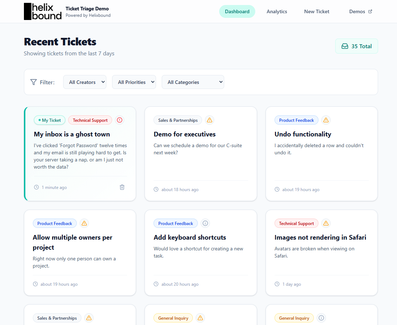The width and height of the screenshot is (397, 325).
Task: Click the inbox icon inside the 35 Total badge
Action: 345,46
